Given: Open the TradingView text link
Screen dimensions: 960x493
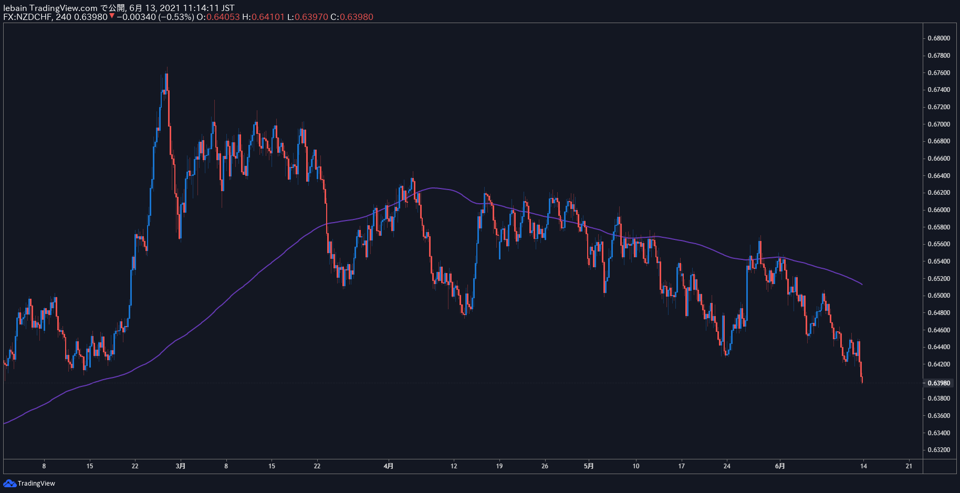Looking at the screenshot, I should [36, 483].
